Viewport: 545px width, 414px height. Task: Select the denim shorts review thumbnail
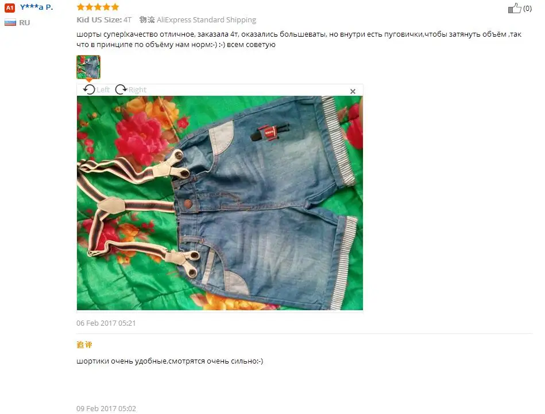88,67
